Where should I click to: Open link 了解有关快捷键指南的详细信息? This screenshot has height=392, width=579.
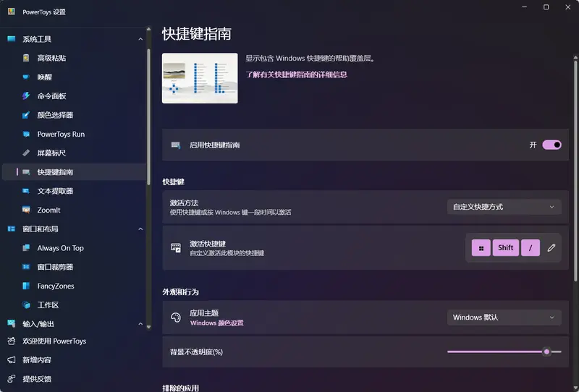[x=297, y=74]
